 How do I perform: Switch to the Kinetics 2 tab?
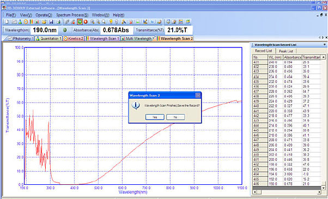tap(74, 39)
